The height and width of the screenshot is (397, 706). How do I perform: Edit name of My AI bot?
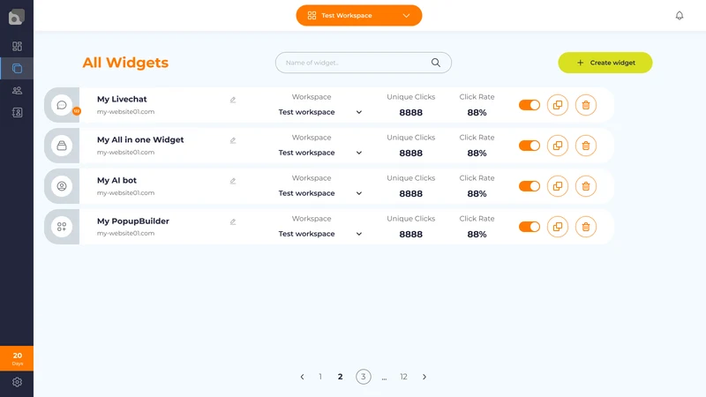point(233,181)
